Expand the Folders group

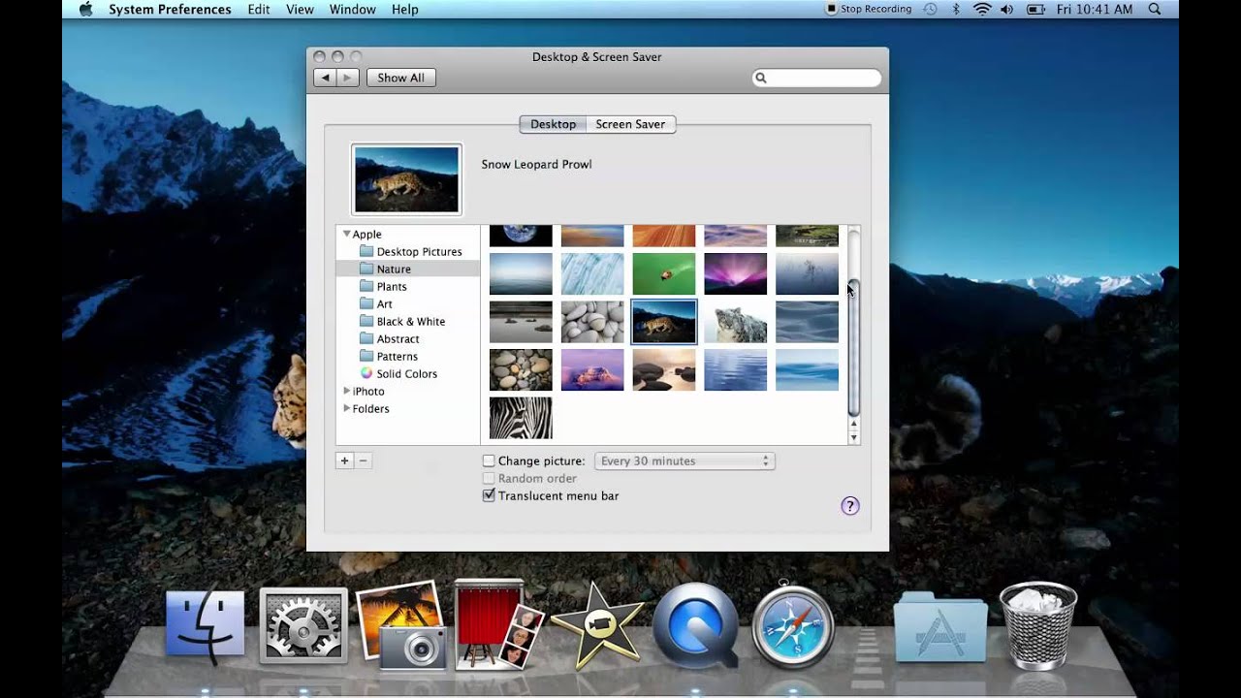347,408
